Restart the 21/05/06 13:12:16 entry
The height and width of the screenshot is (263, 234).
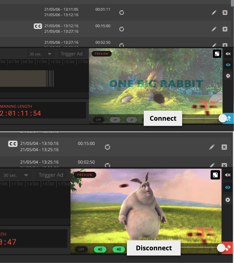(x=122, y=29)
